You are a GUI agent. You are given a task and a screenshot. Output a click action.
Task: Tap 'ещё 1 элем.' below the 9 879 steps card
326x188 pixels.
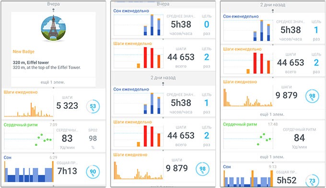tap(272, 114)
